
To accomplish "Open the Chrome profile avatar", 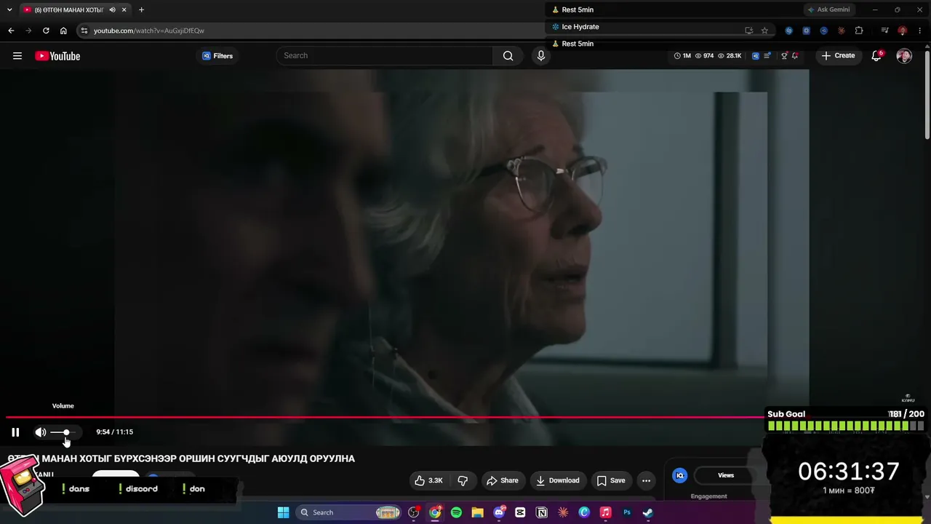I will (903, 31).
